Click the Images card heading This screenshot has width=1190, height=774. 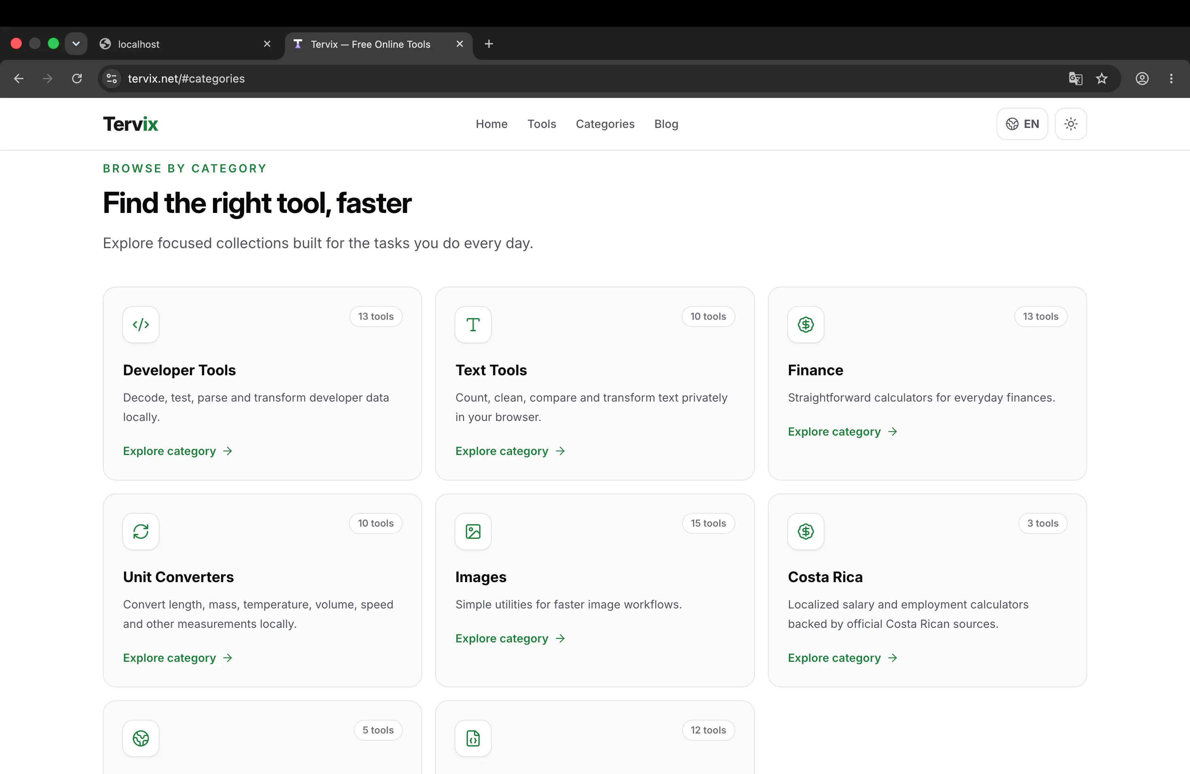tap(480, 577)
